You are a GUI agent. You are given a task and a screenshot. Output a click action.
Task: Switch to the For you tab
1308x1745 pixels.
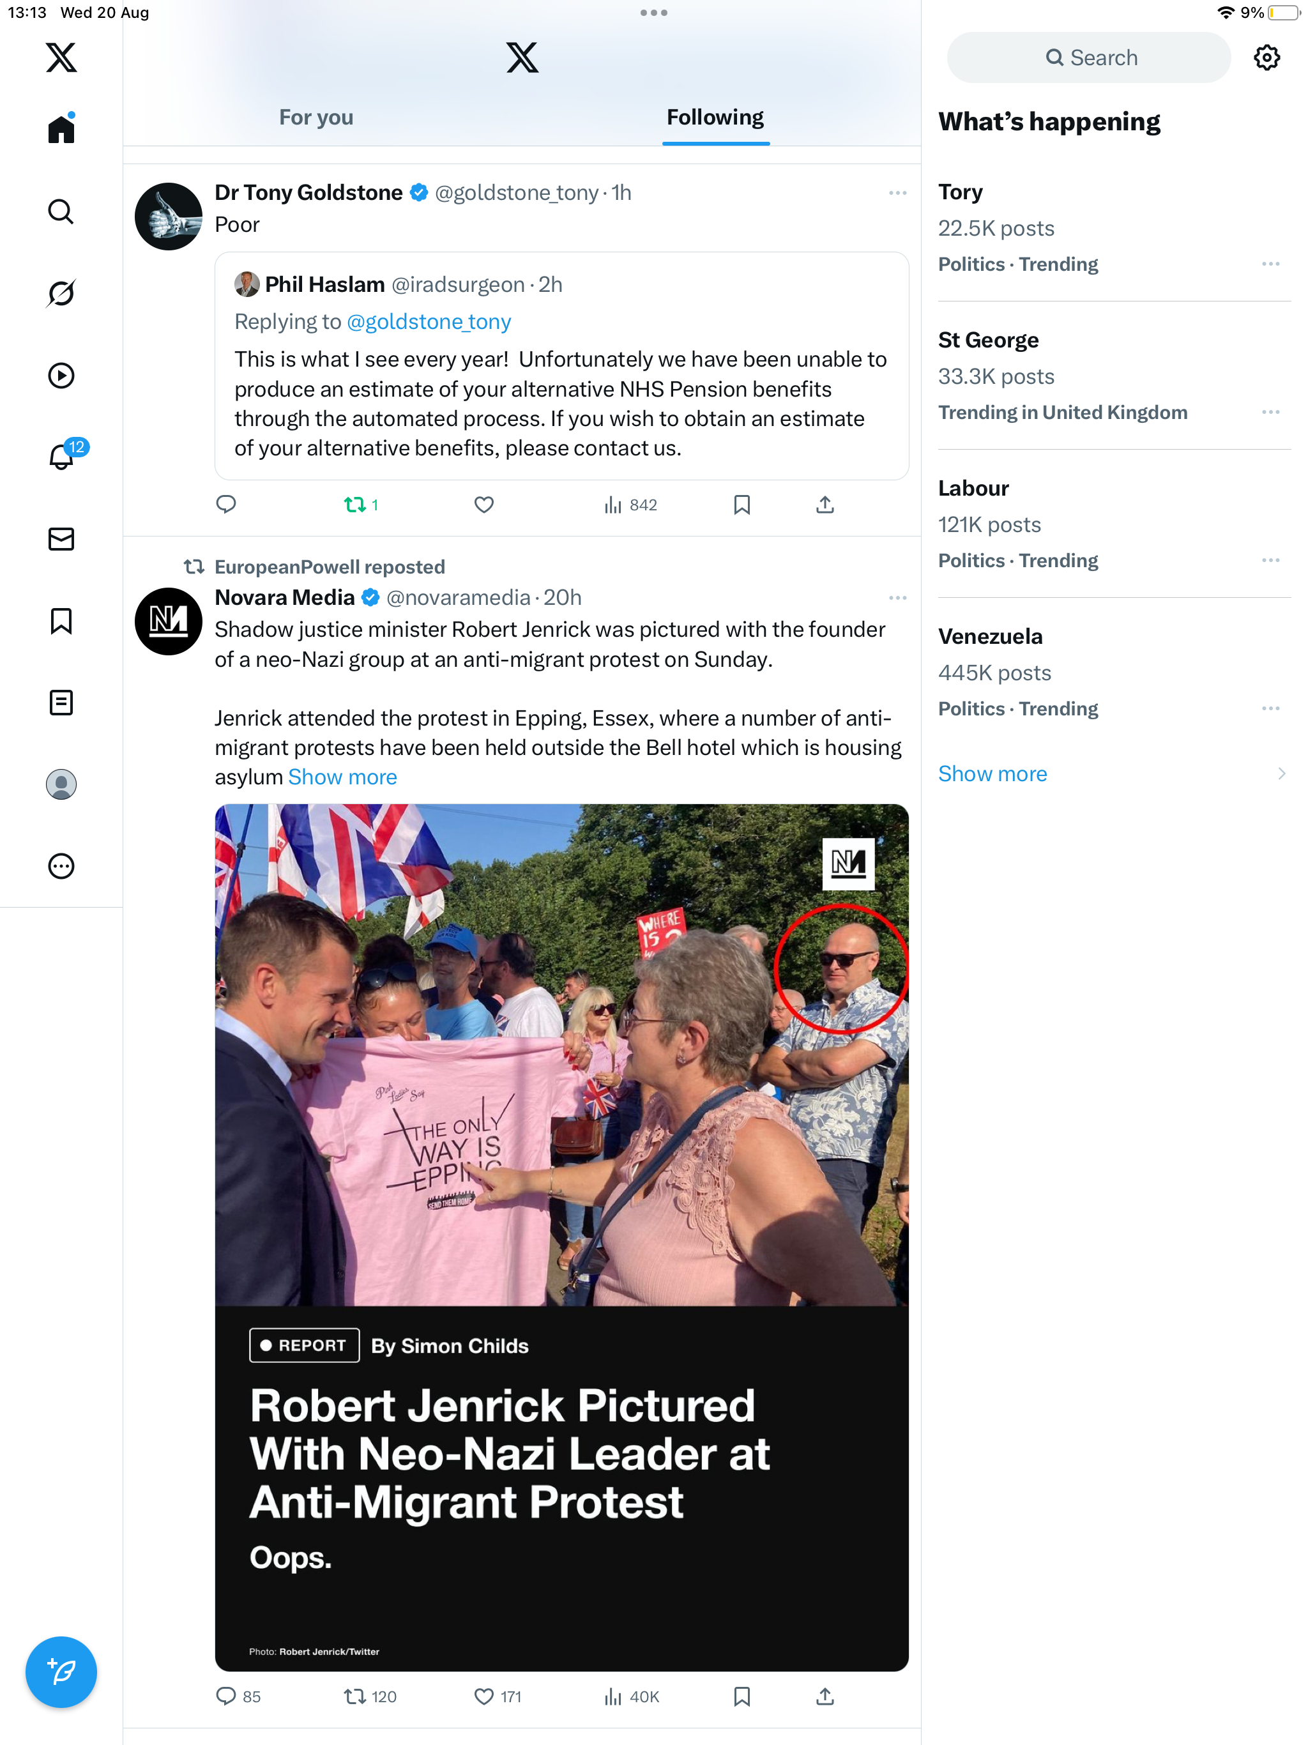click(x=316, y=118)
